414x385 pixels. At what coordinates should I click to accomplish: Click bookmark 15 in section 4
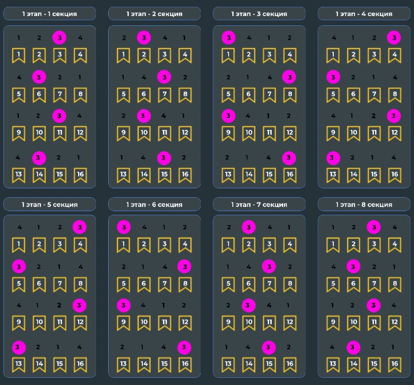pyautogui.click(x=374, y=175)
